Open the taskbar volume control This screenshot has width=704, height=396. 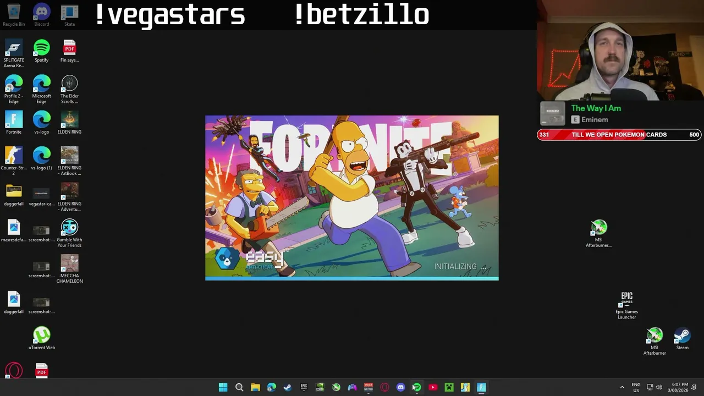(659, 387)
